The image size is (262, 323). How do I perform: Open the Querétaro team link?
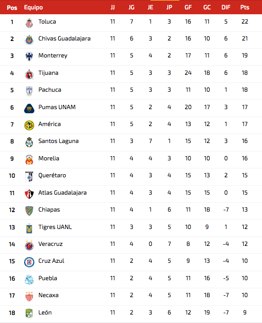52,175
